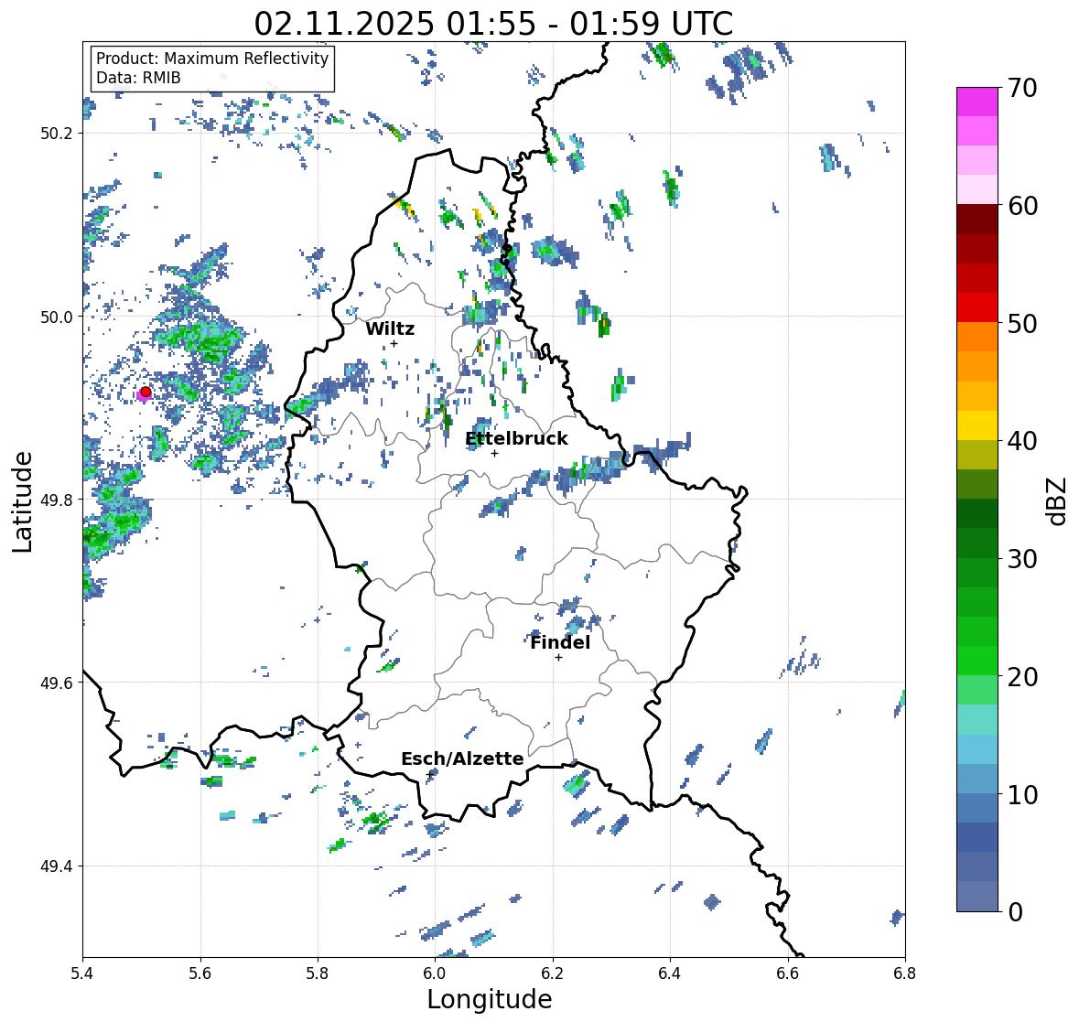Screen dimensions: 1079x1022
Task: Click the plot title with date and time
Action: click(493, 24)
